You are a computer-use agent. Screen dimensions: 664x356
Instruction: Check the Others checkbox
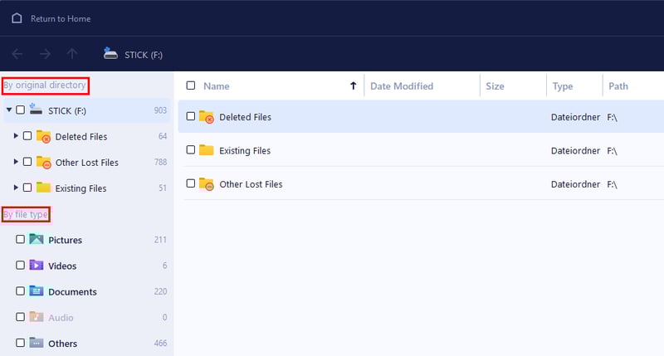tap(20, 343)
